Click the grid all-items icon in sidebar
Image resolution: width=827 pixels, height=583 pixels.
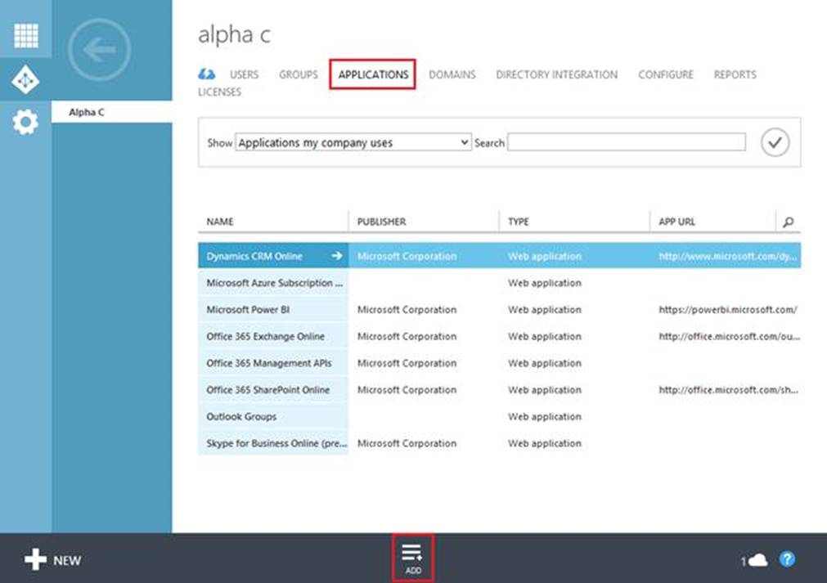tap(25, 36)
